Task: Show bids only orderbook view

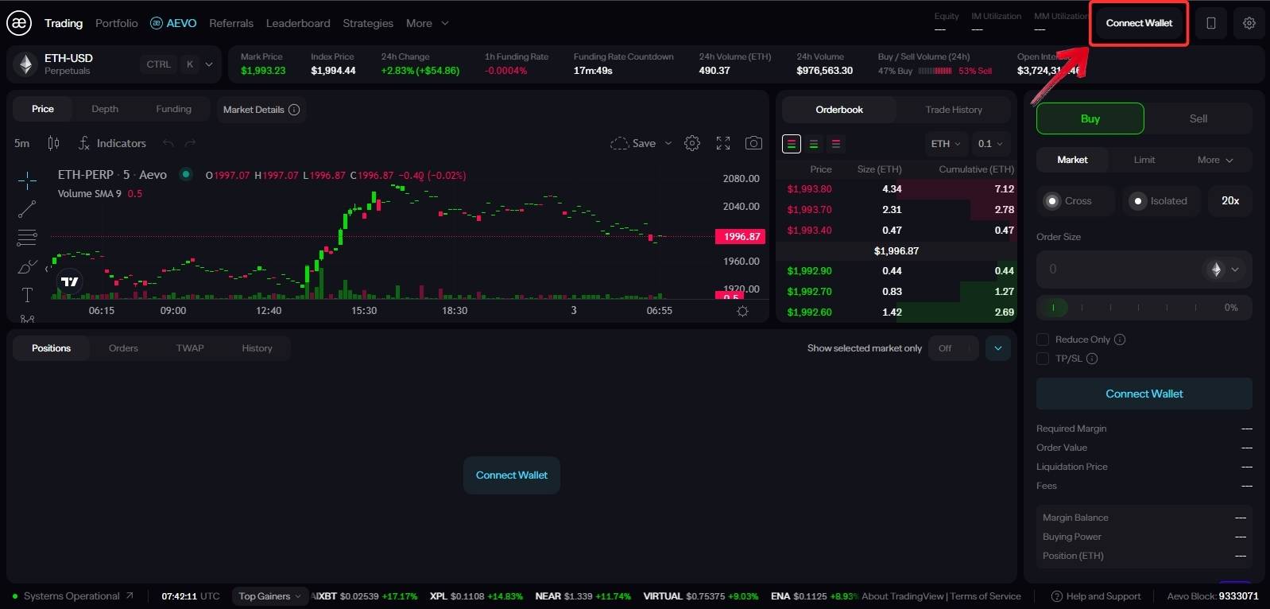Action: [x=814, y=144]
